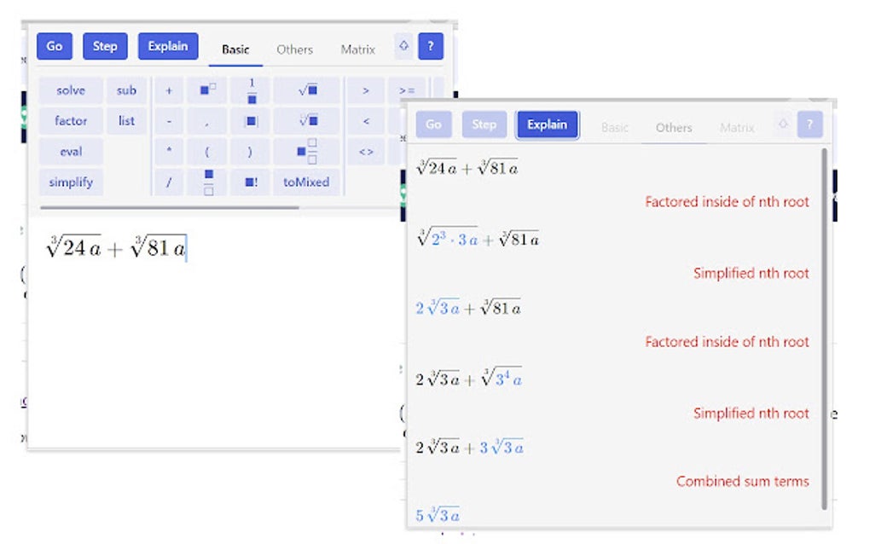This screenshot has width=870, height=544.
Task: Run the simplify command
Action: tap(71, 182)
